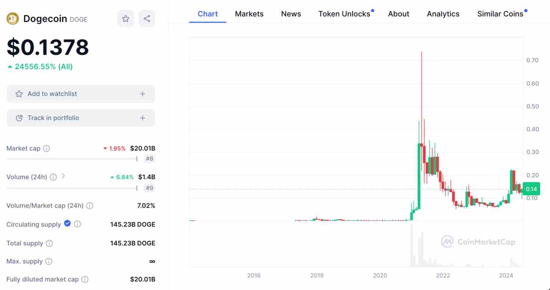Show Total supply info icon
The image size is (550, 290).
(49, 243)
